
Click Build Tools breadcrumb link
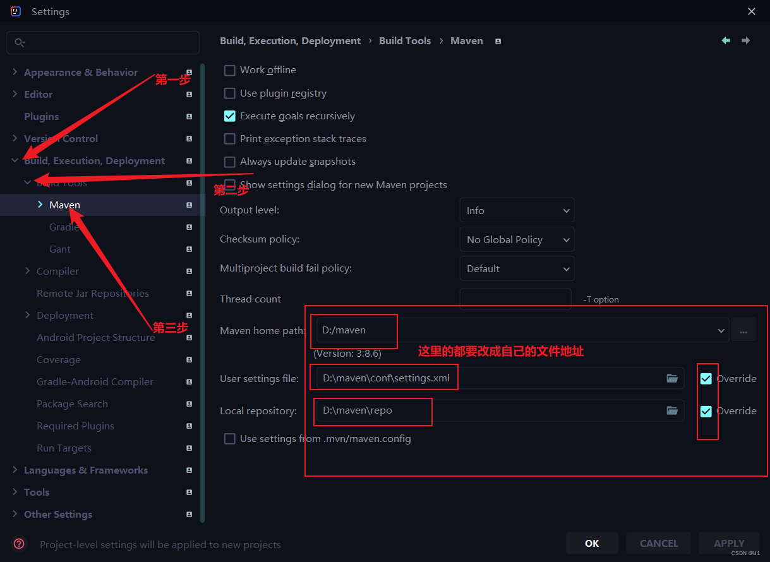(405, 41)
